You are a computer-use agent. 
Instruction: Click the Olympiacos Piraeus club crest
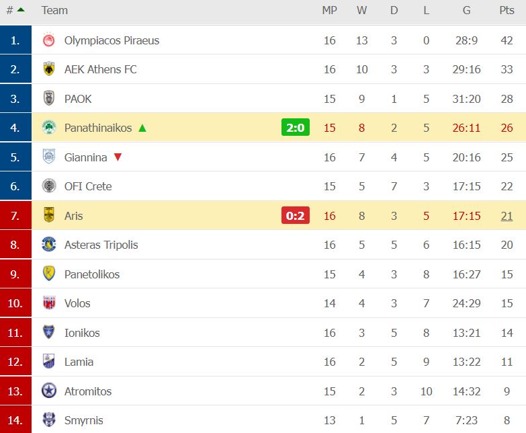click(48, 40)
